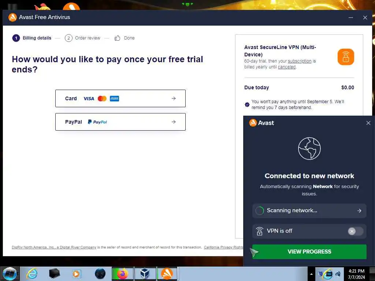
Task: Click the orange SecureLine VPN product icon
Action: point(346,57)
